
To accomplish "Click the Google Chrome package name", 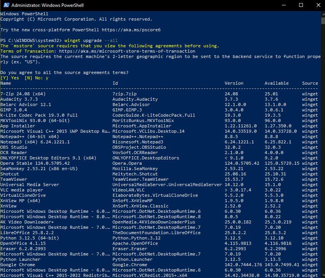I will pyautogui.click(x=18, y=265).
